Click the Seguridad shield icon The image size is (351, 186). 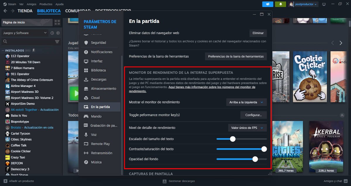86,43
